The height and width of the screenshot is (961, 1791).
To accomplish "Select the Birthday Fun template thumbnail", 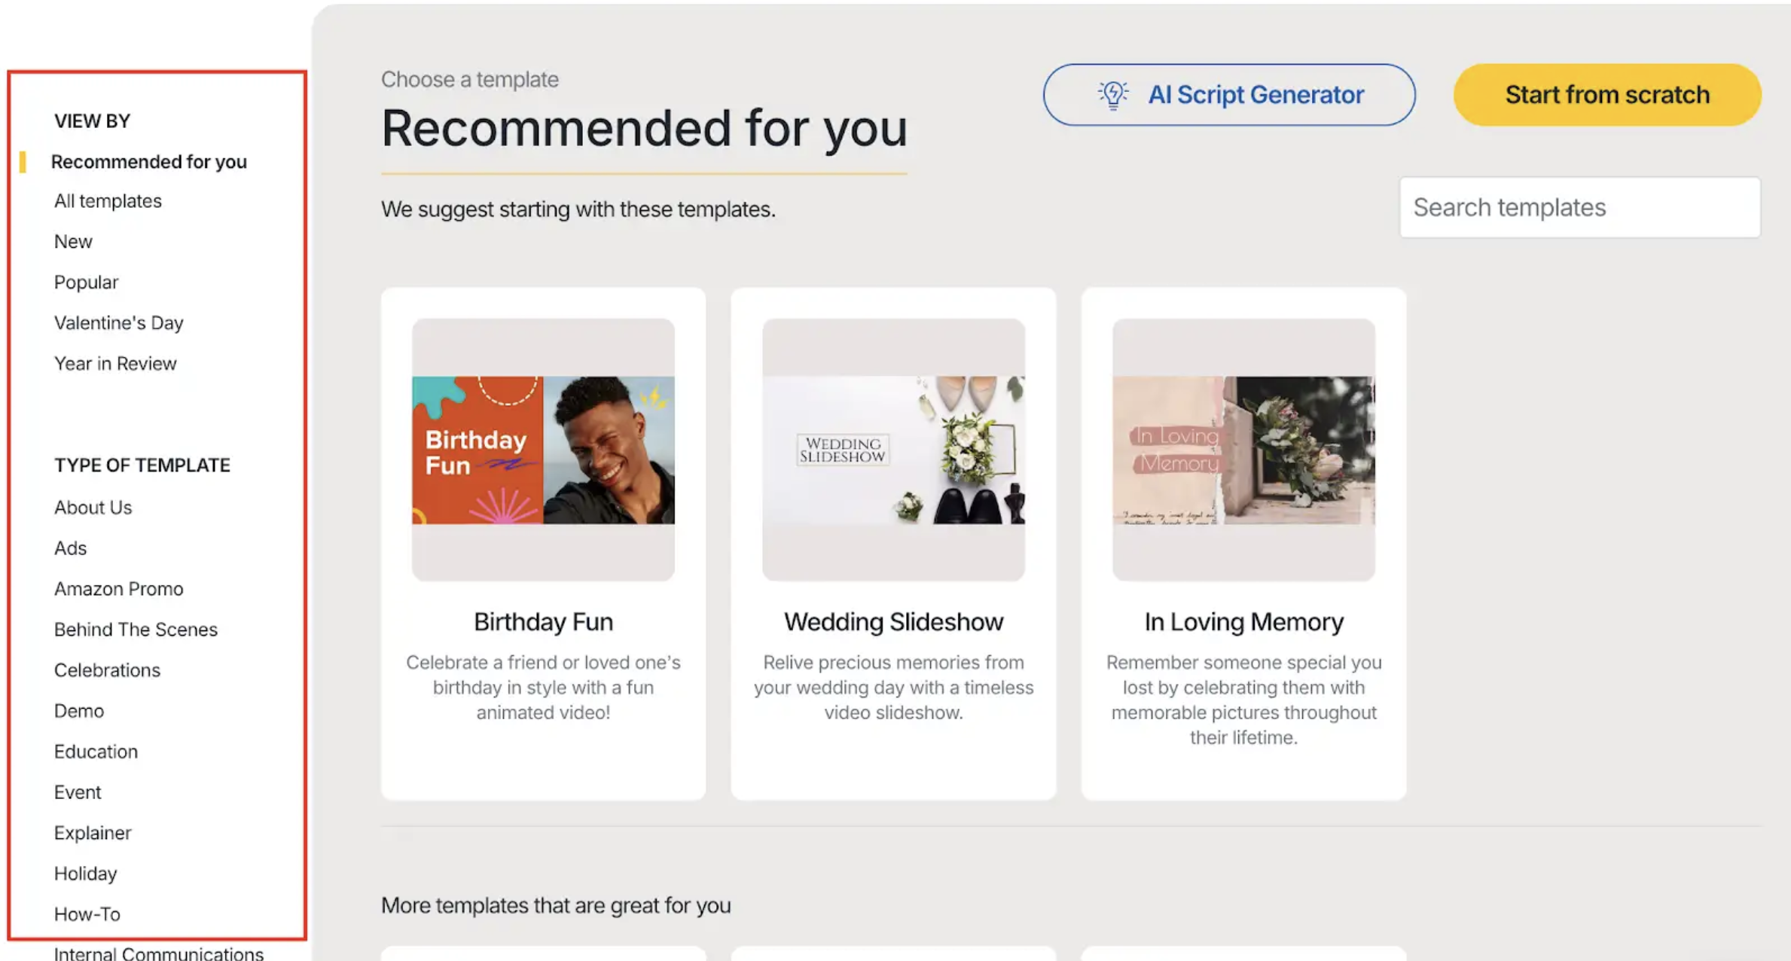I will coord(543,450).
